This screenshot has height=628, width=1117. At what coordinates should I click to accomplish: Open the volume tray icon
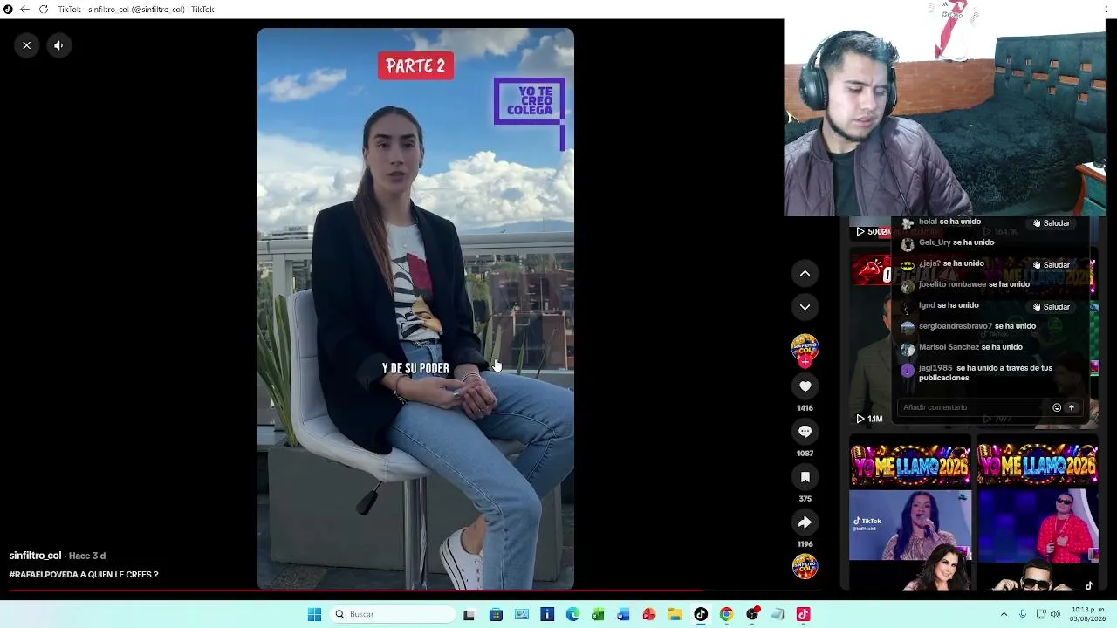point(1055,615)
